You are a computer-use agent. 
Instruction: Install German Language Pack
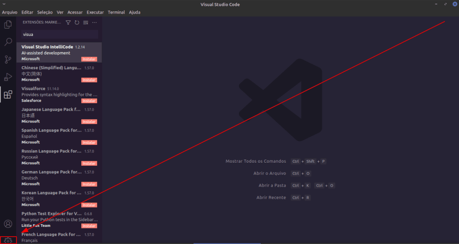point(89,184)
